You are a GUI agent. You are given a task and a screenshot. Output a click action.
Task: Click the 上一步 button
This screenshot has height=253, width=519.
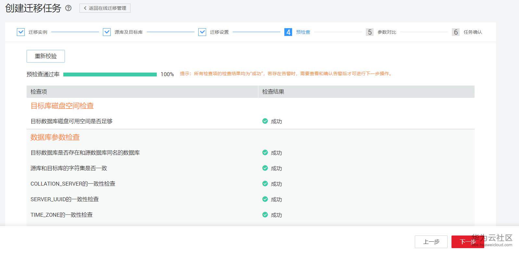point(431,242)
